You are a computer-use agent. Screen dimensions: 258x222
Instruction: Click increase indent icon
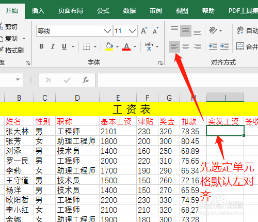[224, 46]
